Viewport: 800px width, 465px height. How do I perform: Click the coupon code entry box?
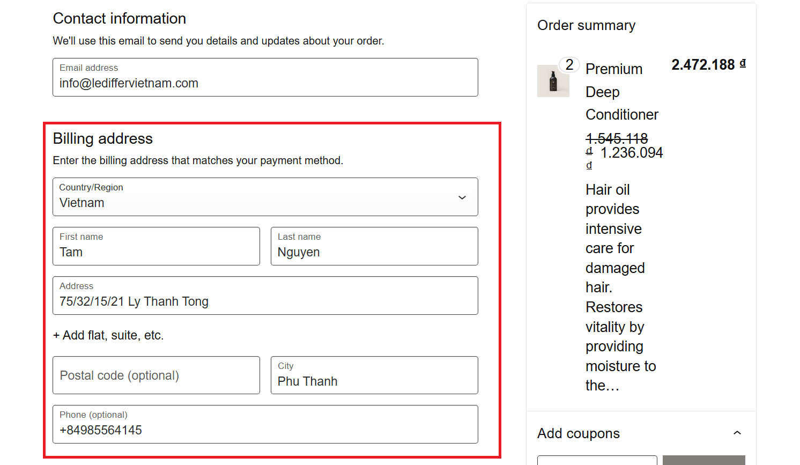[x=597, y=460]
